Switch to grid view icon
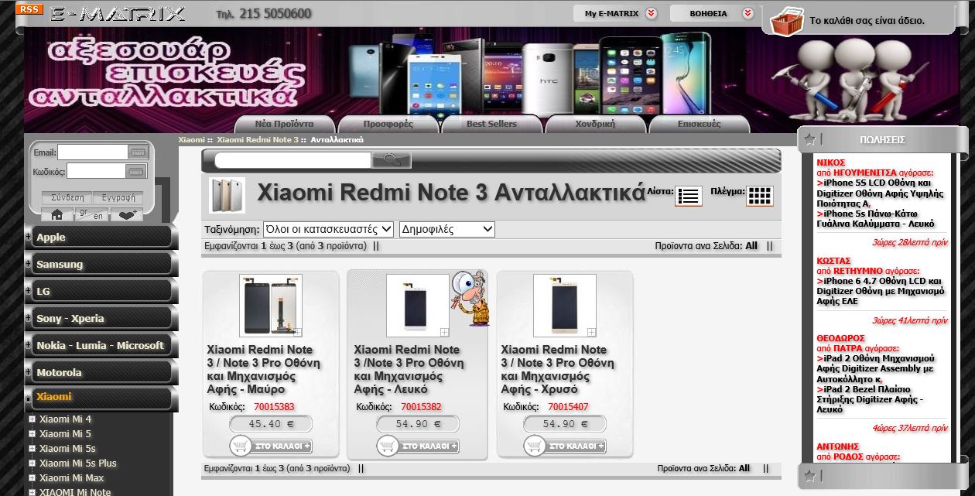Image resolution: width=975 pixels, height=496 pixels. coord(760,196)
